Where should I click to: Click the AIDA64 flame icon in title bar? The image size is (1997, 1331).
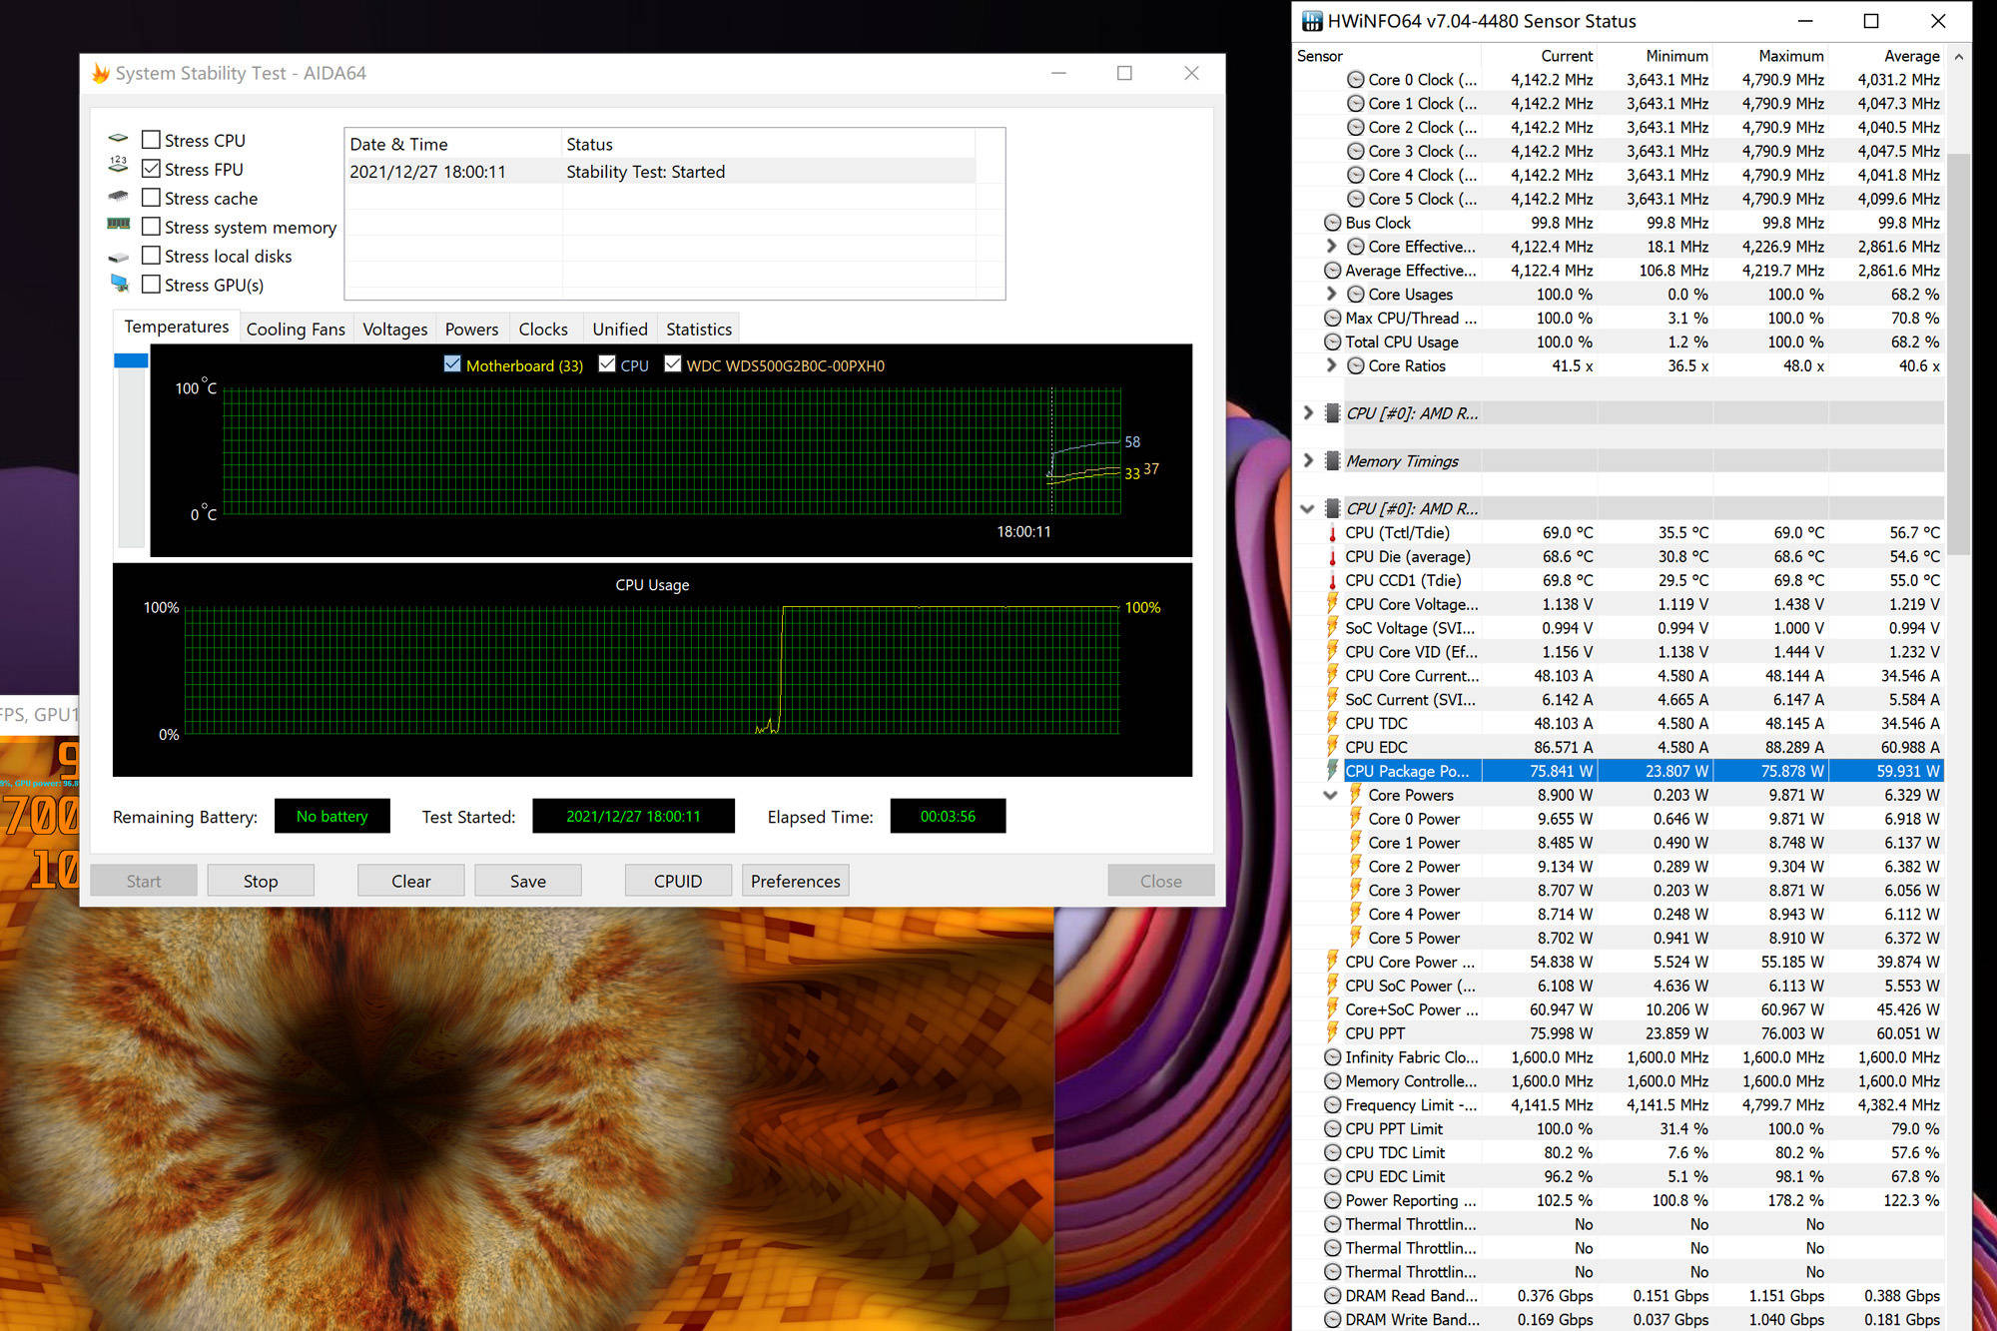pyautogui.click(x=101, y=73)
